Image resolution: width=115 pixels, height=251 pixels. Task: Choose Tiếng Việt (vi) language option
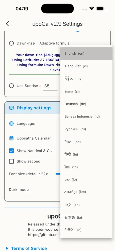click(x=86, y=66)
